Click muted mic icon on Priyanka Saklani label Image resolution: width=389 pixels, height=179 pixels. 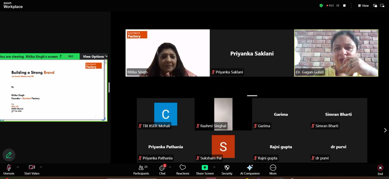pyautogui.click(x=213, y=72)
